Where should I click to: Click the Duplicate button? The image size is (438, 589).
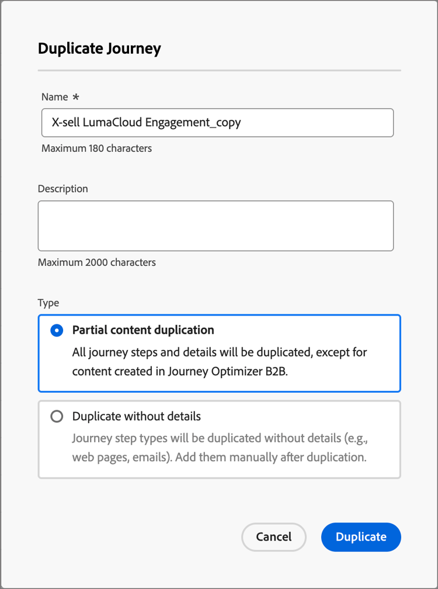[x=360, y=537]
